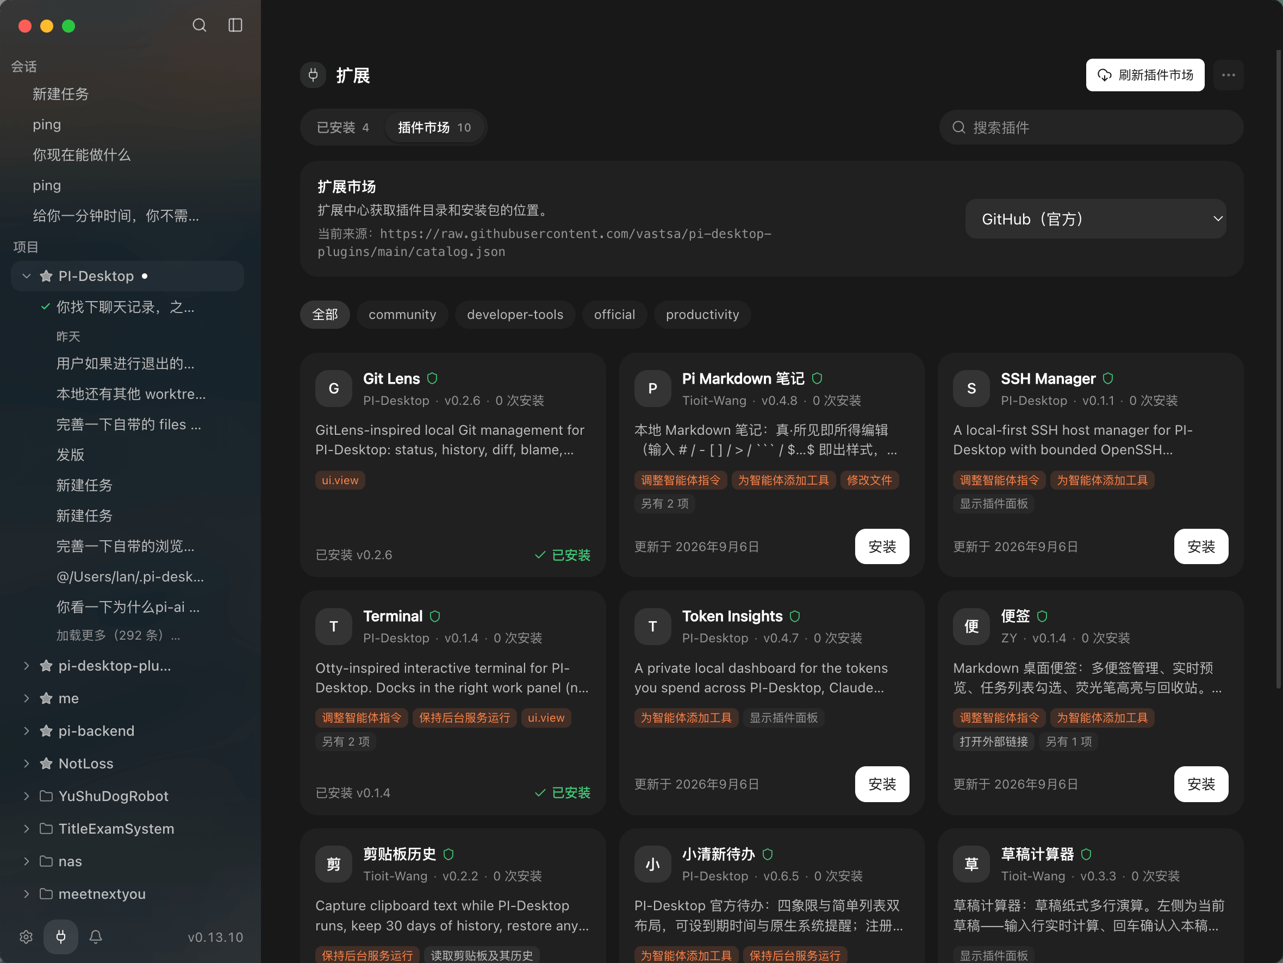1283x963 pixels.
Task: Select the extensions plug icon in footer
Action: (x=60, y=936)
